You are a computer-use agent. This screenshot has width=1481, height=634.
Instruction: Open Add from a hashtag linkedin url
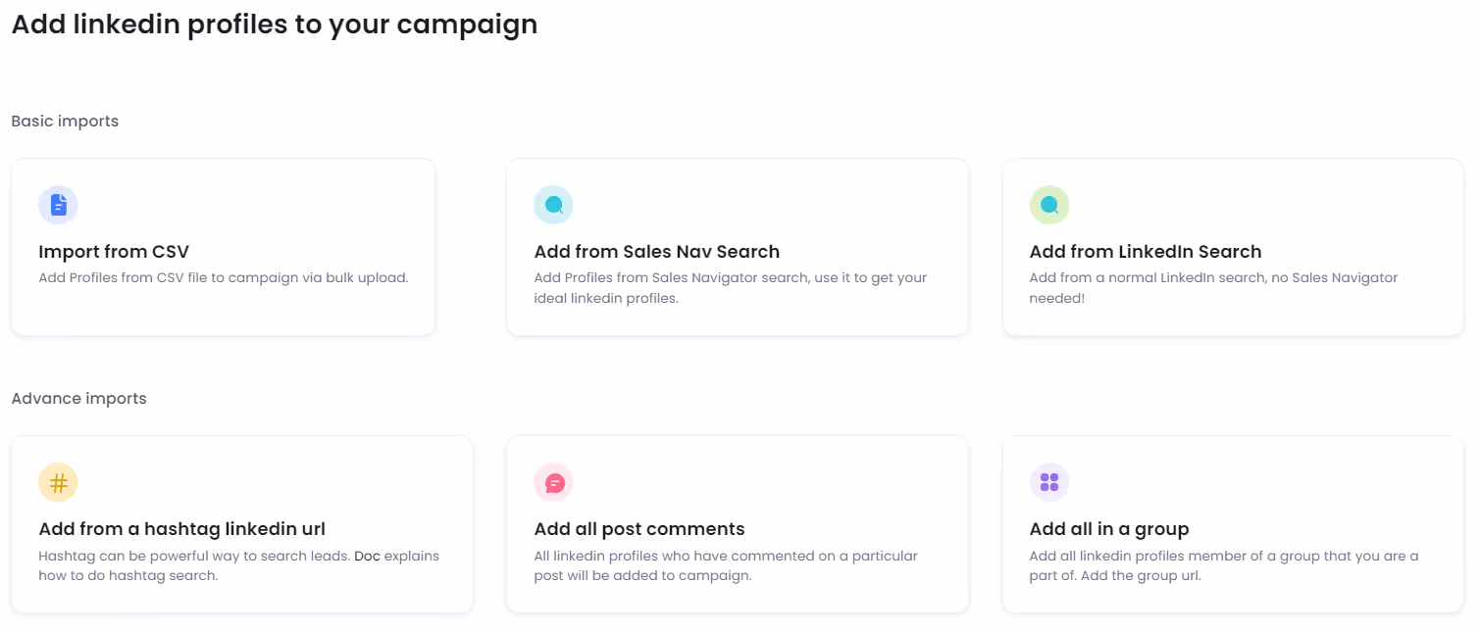coord(241,524)
